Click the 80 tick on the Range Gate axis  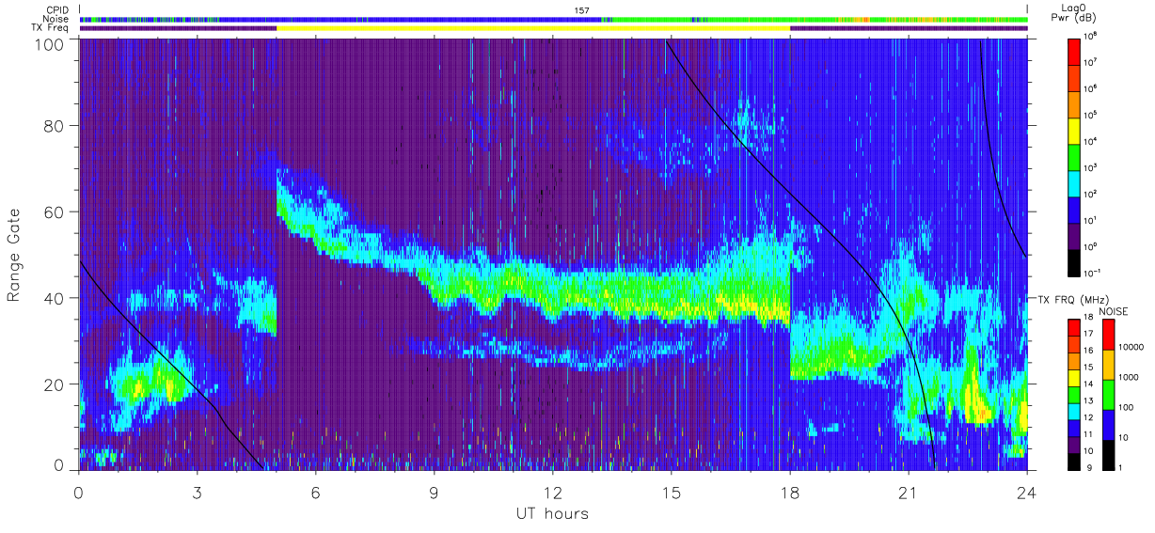coord(54,126)
